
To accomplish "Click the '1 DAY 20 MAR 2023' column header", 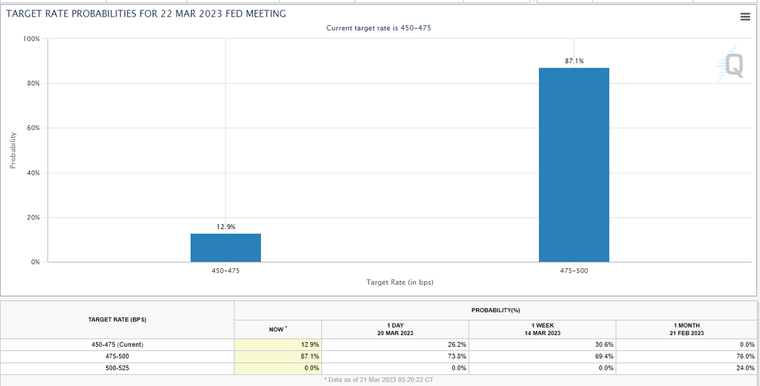I will pyautogui.click(x=395, y=329).
